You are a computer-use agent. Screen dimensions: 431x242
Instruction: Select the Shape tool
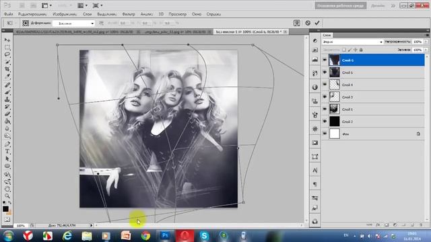[7, 166]
